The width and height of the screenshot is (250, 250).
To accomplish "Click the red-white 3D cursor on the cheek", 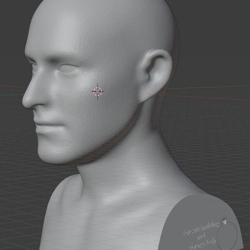I will [x=98, y=92].
